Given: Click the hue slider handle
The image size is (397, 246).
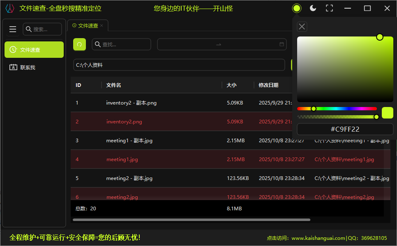Looking at the screenshot, I should pos(314,109).
